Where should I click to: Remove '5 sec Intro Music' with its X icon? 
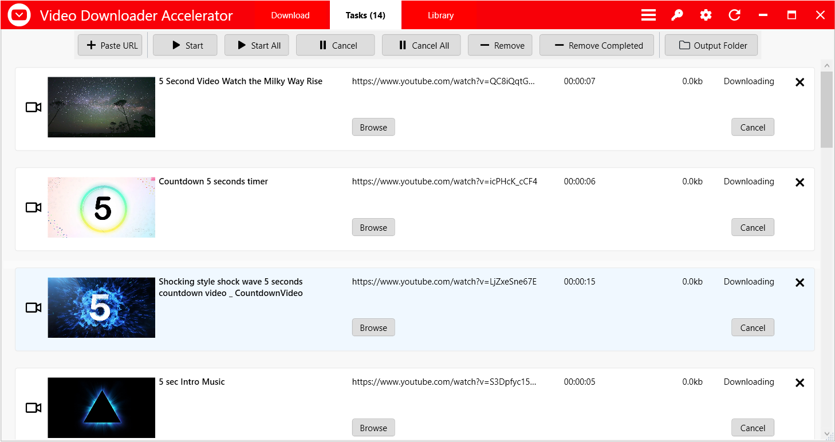coord(799,382)
